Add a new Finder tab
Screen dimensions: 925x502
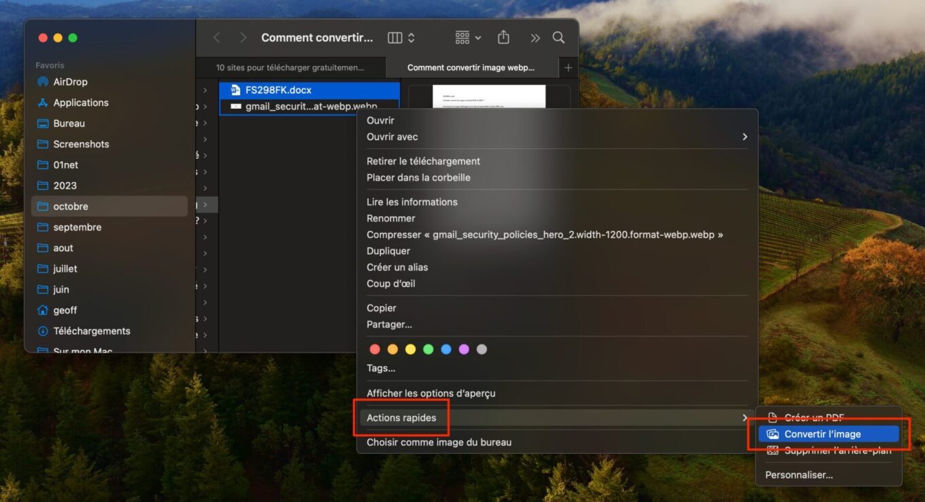[x=568, y=67]
